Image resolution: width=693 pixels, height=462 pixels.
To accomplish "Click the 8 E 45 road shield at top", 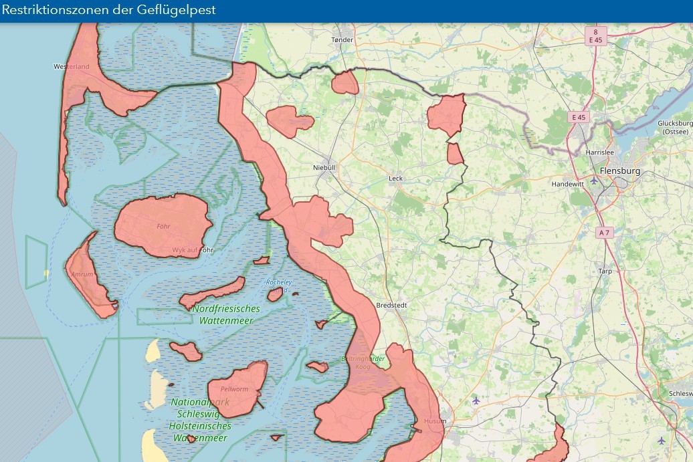I will 595,35.
